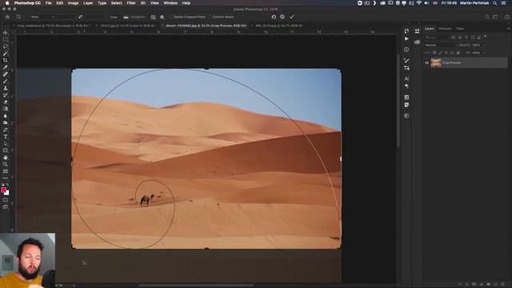Select the Brush tool
Viewport: 512px width, 288px height.
click(x=6, y=82)
